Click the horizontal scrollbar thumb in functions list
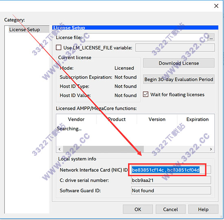This screenshot has height=220, width=224. (x=103, y=149)
